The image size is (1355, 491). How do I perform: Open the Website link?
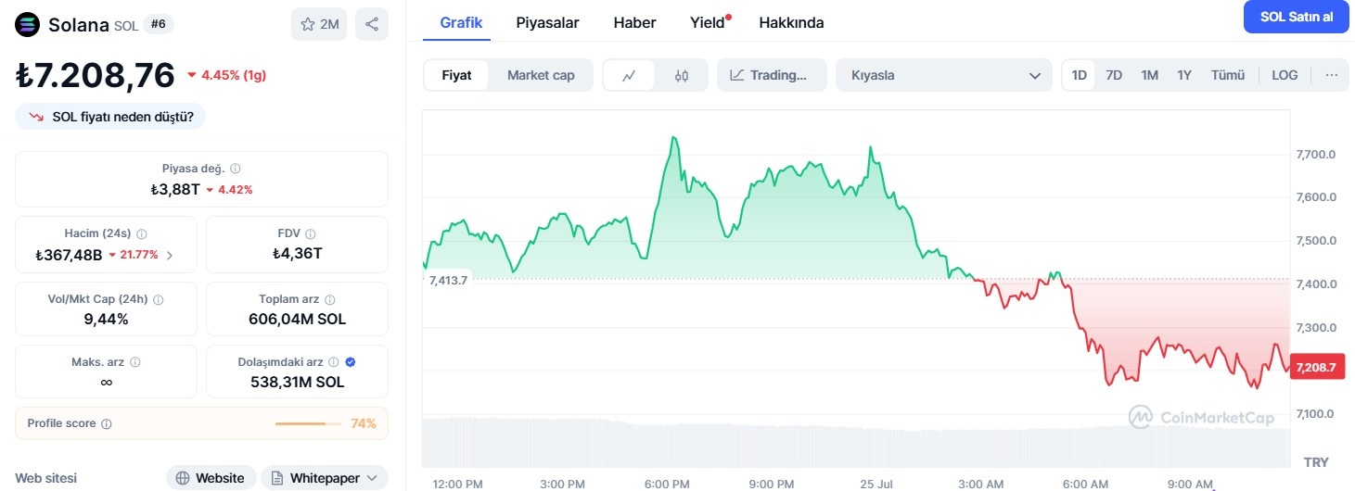pos(211,478)
